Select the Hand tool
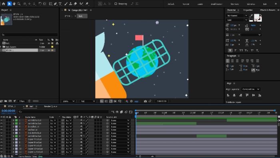 pos(14,4)
